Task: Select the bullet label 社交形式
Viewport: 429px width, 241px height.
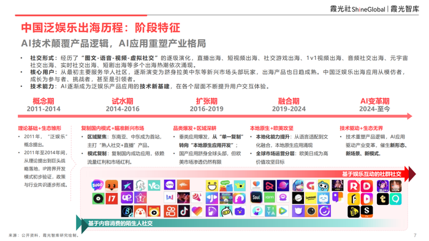Action: pyautogui.click(x=42, y=58)
